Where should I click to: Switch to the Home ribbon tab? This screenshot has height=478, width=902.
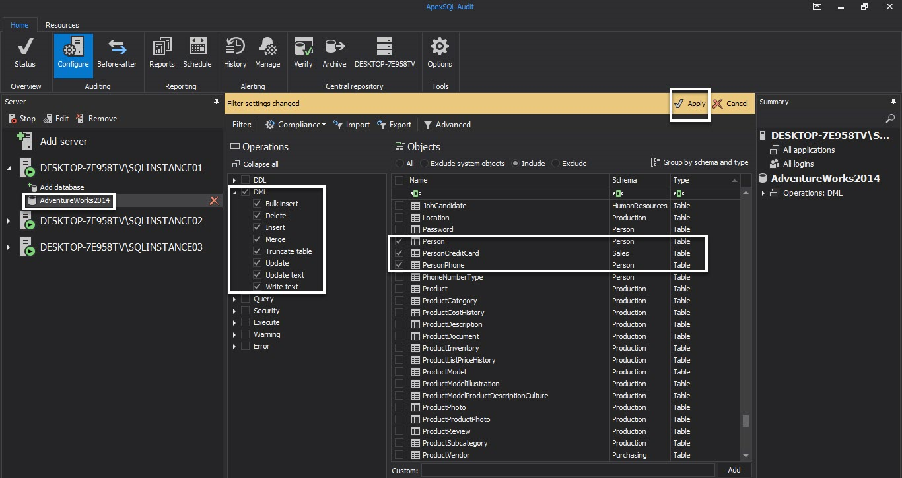point(19,25)
